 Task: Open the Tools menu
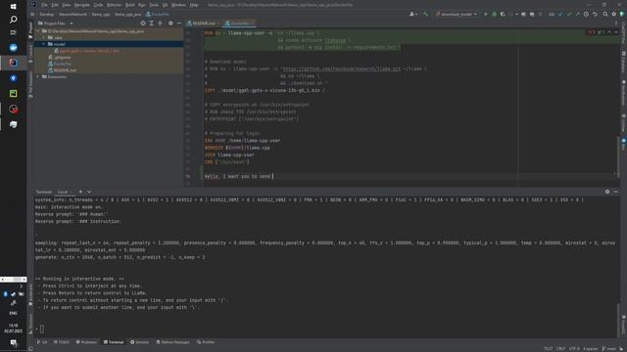(154, 5)
